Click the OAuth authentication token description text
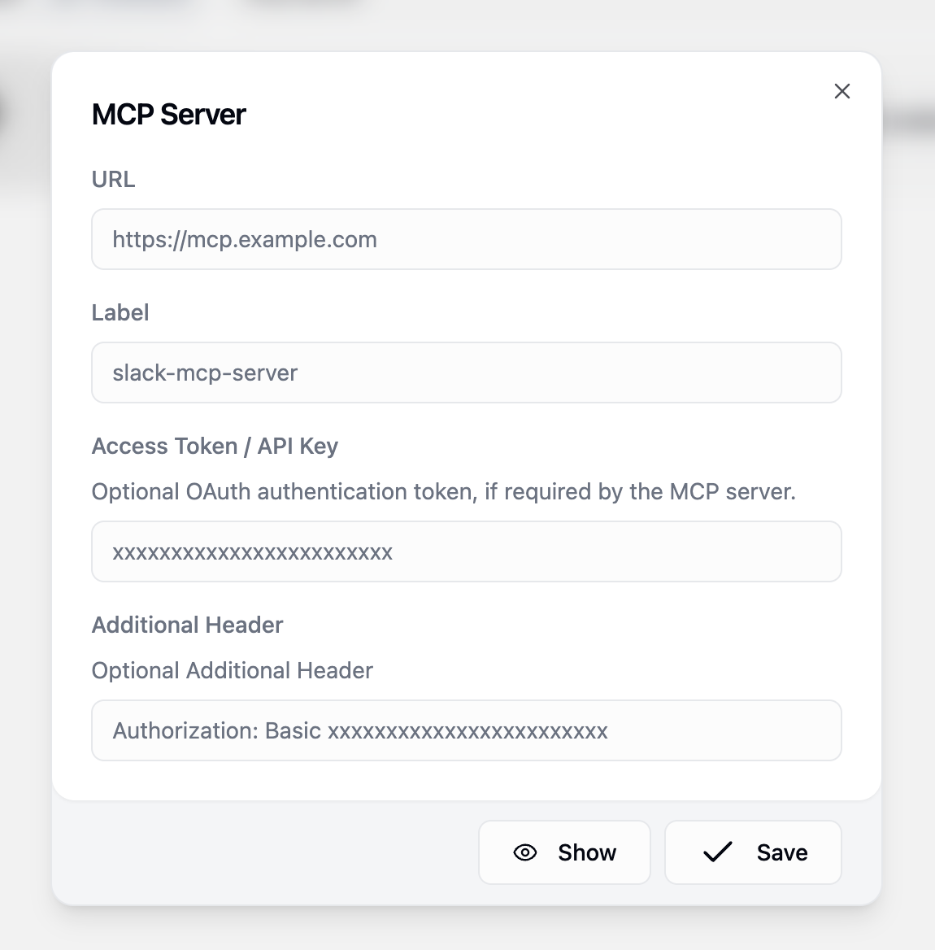The width and height of the screenshot is (935, 950). tap(444, 491)
